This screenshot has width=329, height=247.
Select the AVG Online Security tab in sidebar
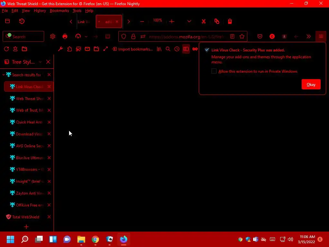(29, 146)
